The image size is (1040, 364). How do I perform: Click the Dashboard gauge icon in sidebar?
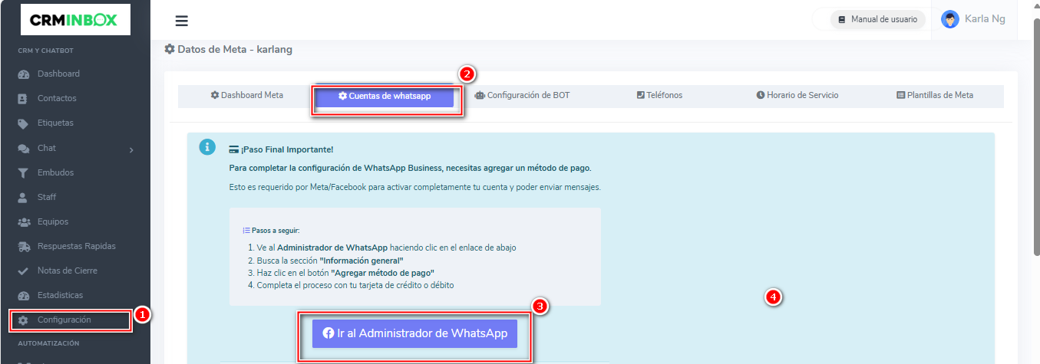click(23, 74)
